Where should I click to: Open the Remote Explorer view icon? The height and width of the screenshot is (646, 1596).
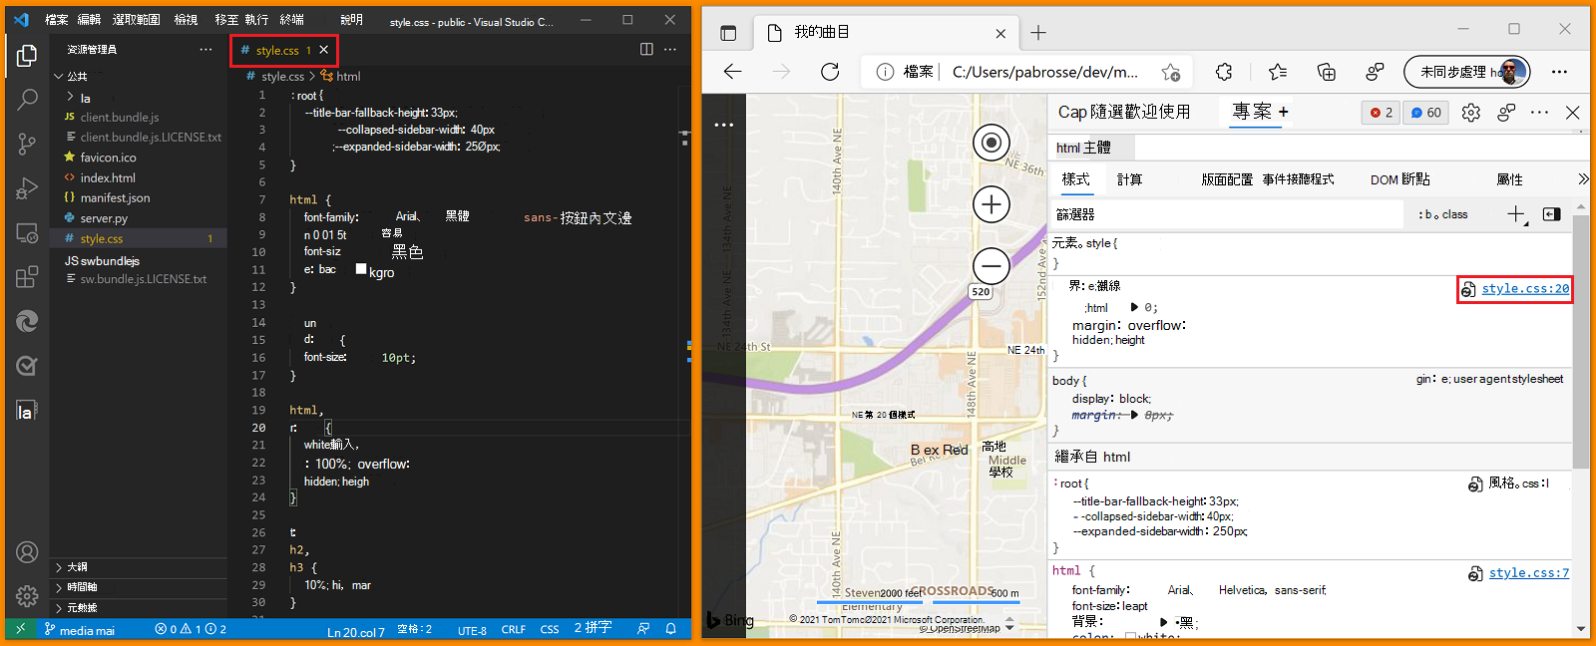[27, 233]
